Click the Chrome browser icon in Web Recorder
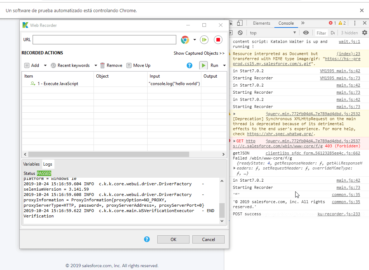 (x=185, y=40)
